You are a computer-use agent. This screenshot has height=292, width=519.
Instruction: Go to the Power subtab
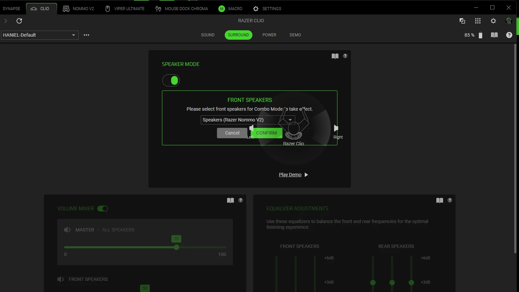[269, 35]
